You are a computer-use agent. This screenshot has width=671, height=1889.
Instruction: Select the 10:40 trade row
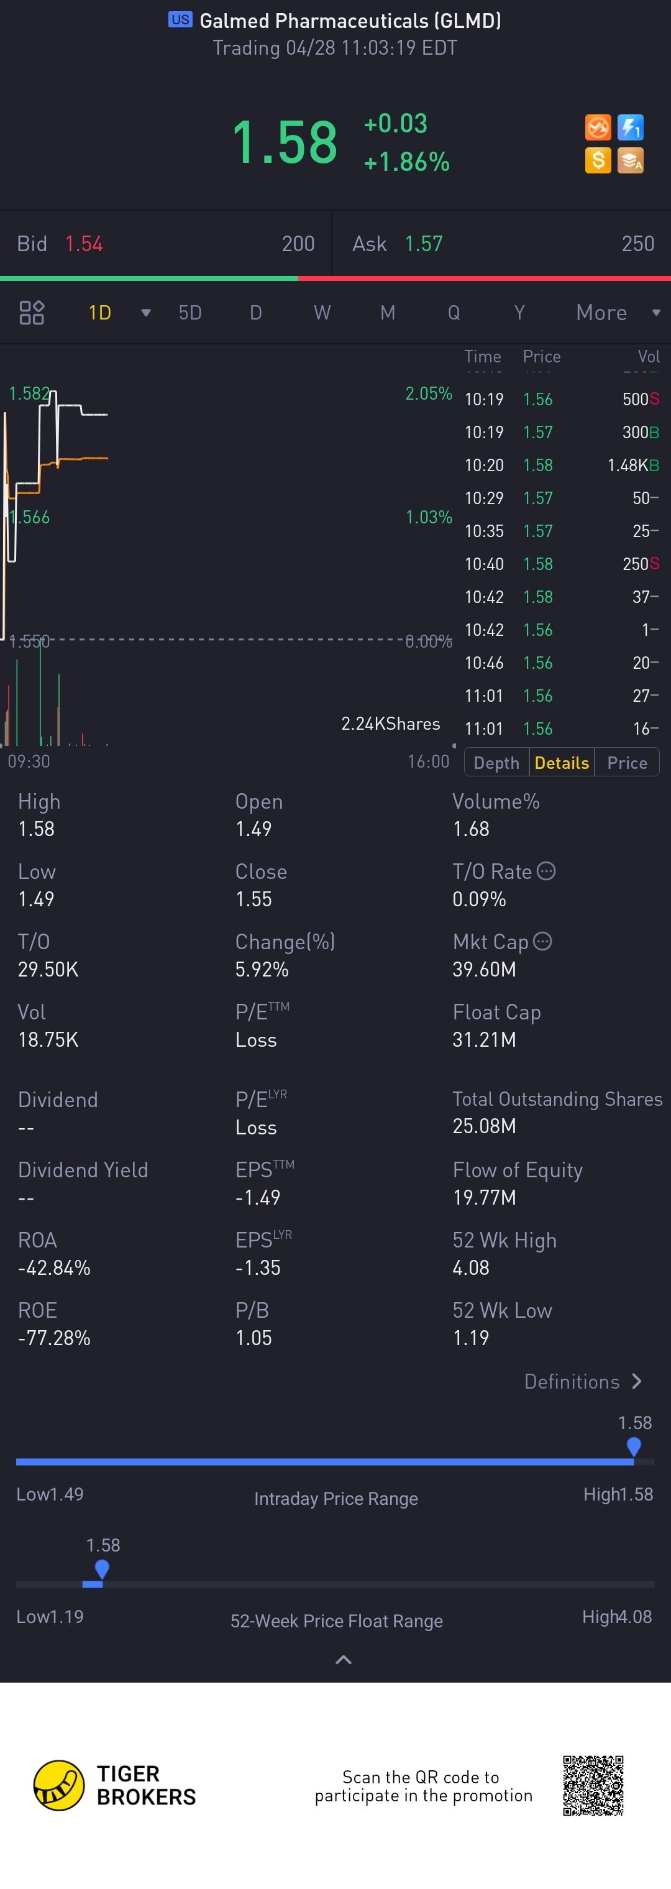562,564
